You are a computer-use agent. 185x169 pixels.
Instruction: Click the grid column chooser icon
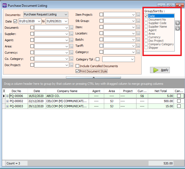pos(4,91)
